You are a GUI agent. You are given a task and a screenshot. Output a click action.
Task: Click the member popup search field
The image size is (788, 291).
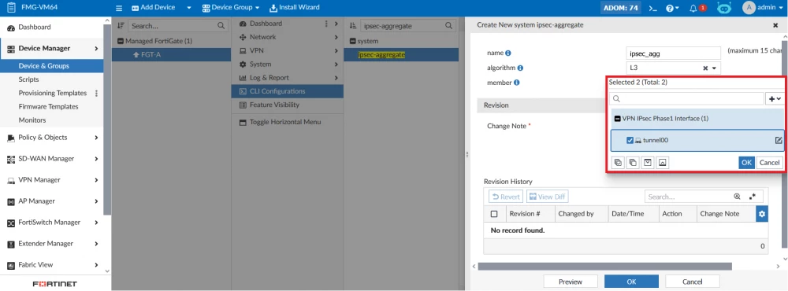tap(686, 99)
